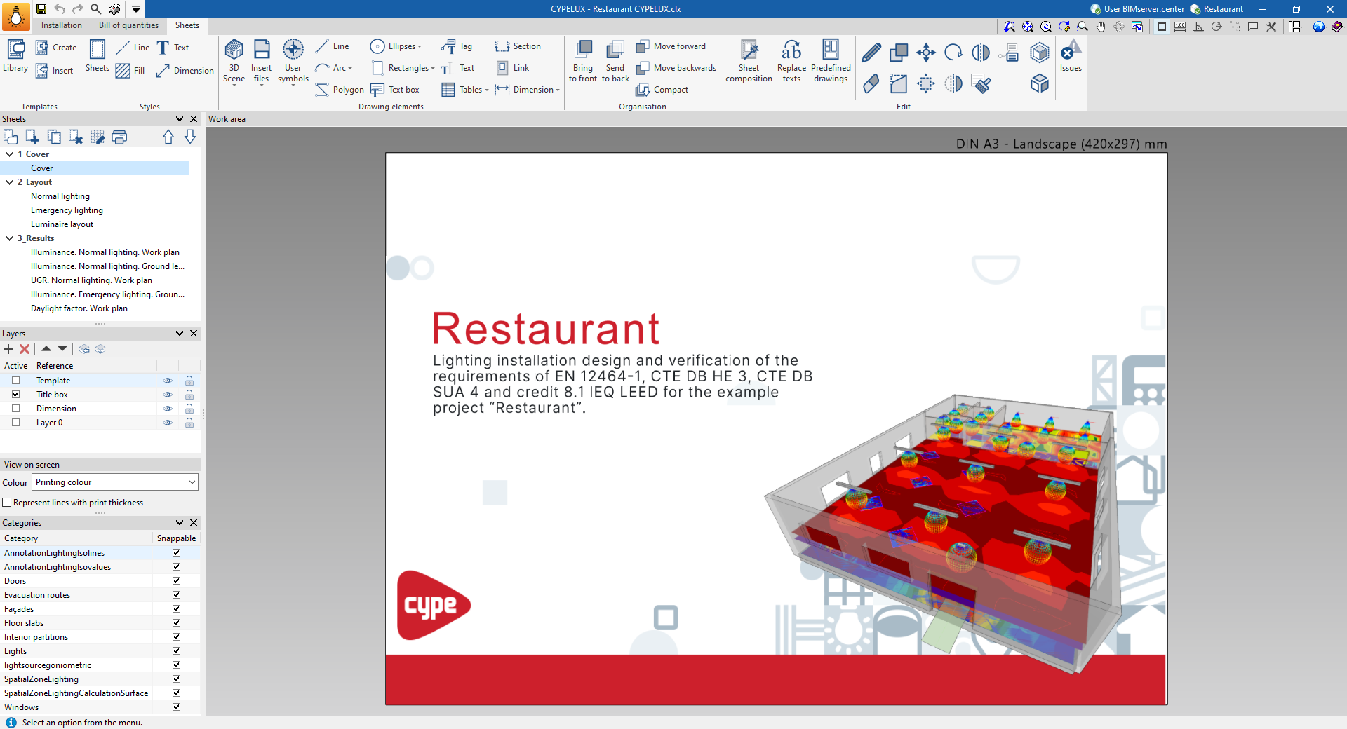This screenshot has height=729, width=1347.
Task: Open the help book icon
Action: pyautogui.click(x=1337, y=27)
